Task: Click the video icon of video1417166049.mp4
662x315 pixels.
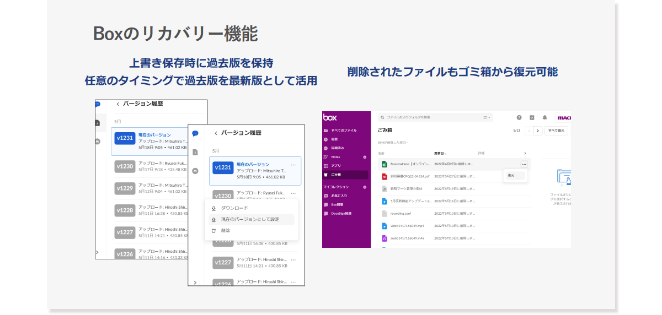Action: click(x=385, y=226)
